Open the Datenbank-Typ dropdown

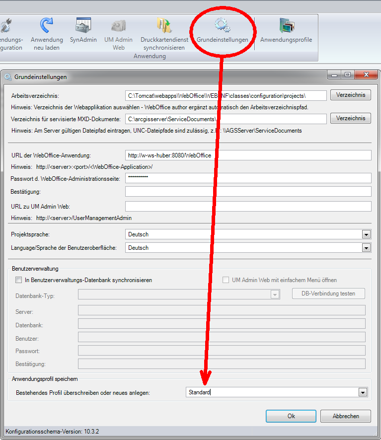pos(275,294)
